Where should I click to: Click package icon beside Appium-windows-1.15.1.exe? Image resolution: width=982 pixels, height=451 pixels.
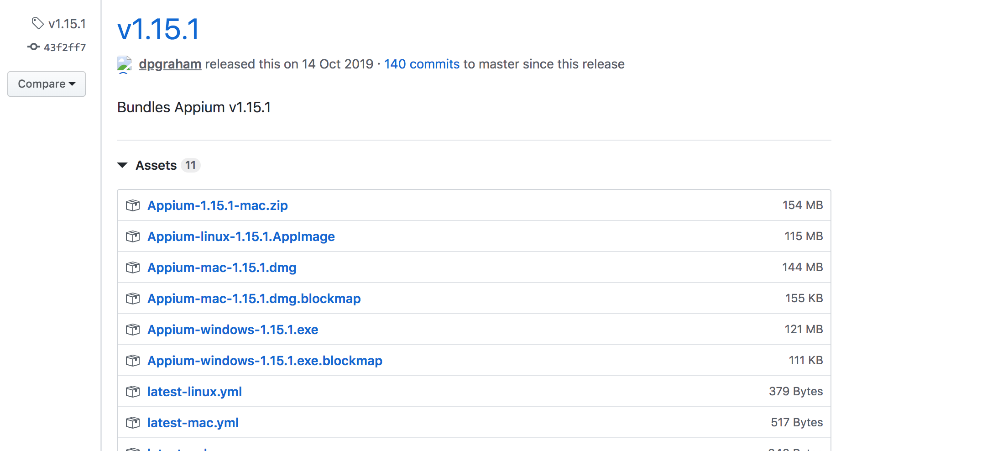click(x=133, y=330)
